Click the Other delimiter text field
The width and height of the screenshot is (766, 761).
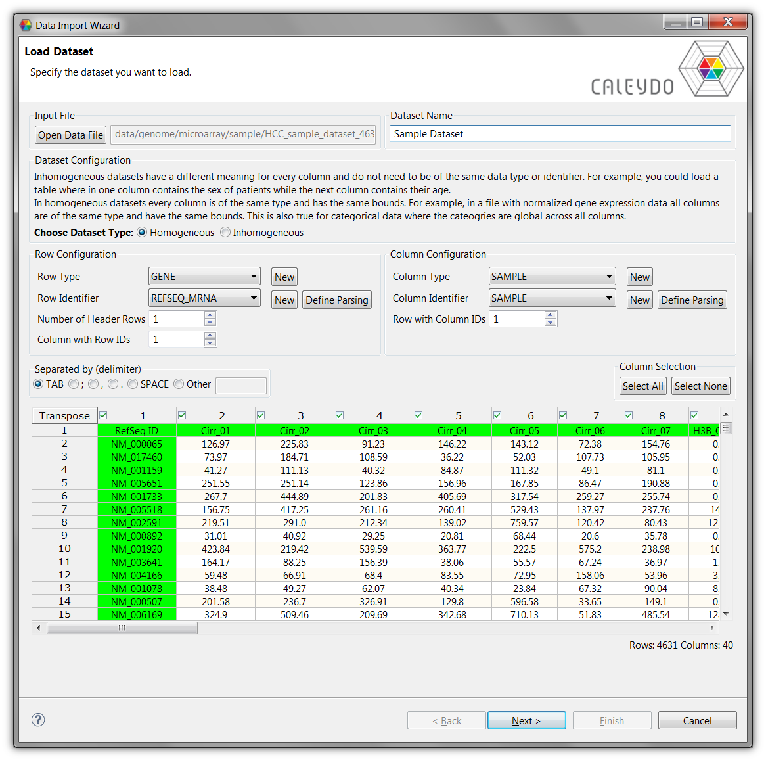[241, 385]
